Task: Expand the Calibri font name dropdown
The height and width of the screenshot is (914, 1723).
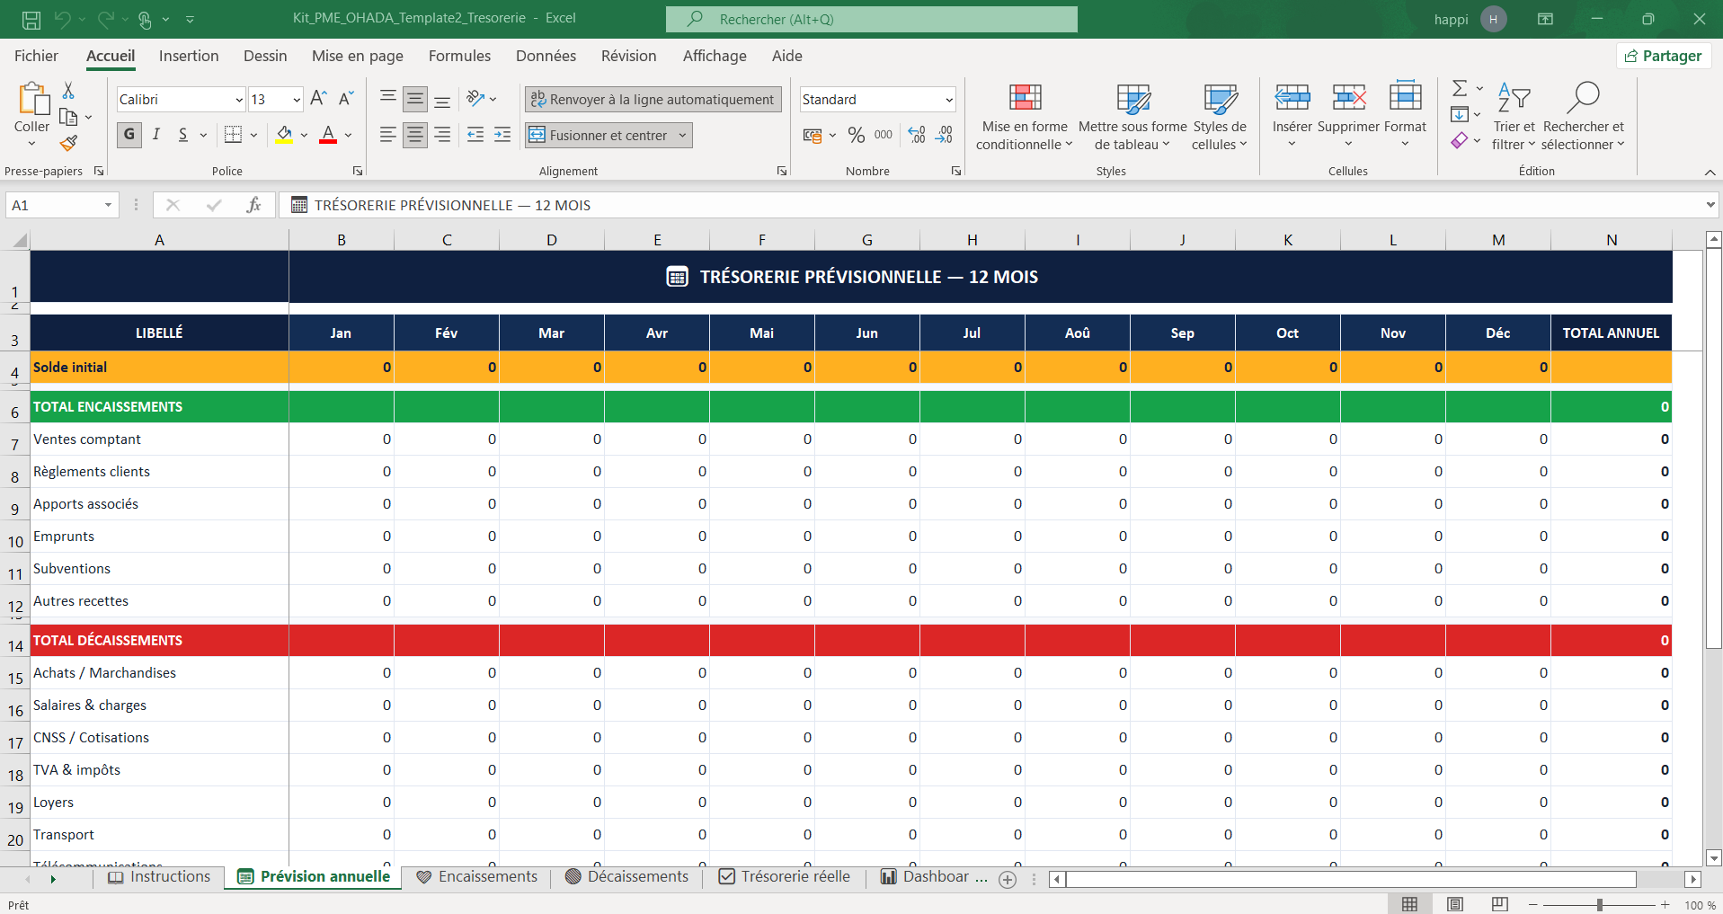Action: [239, 100]
